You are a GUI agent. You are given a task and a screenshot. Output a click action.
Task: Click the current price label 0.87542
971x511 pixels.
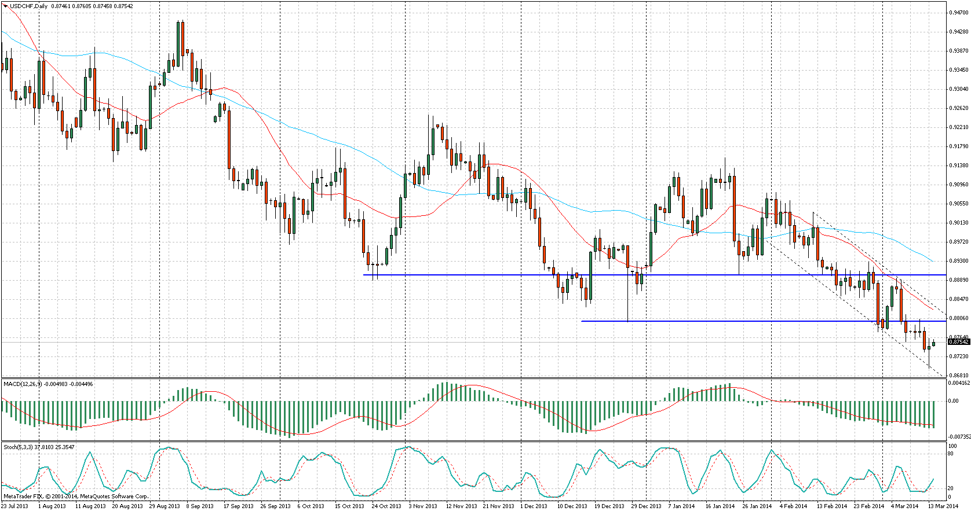pos(958,342)
